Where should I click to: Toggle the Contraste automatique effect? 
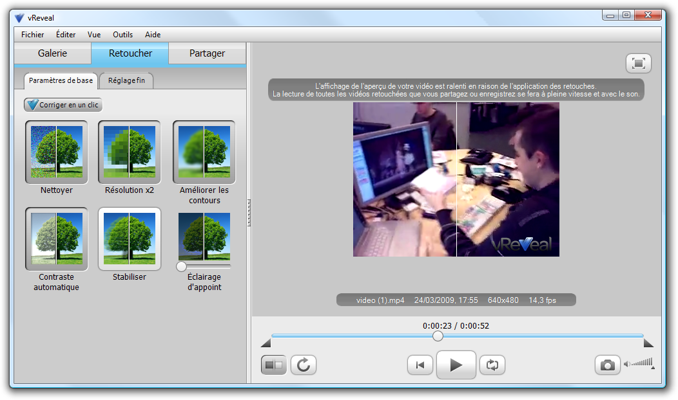[x=57, y=239]
